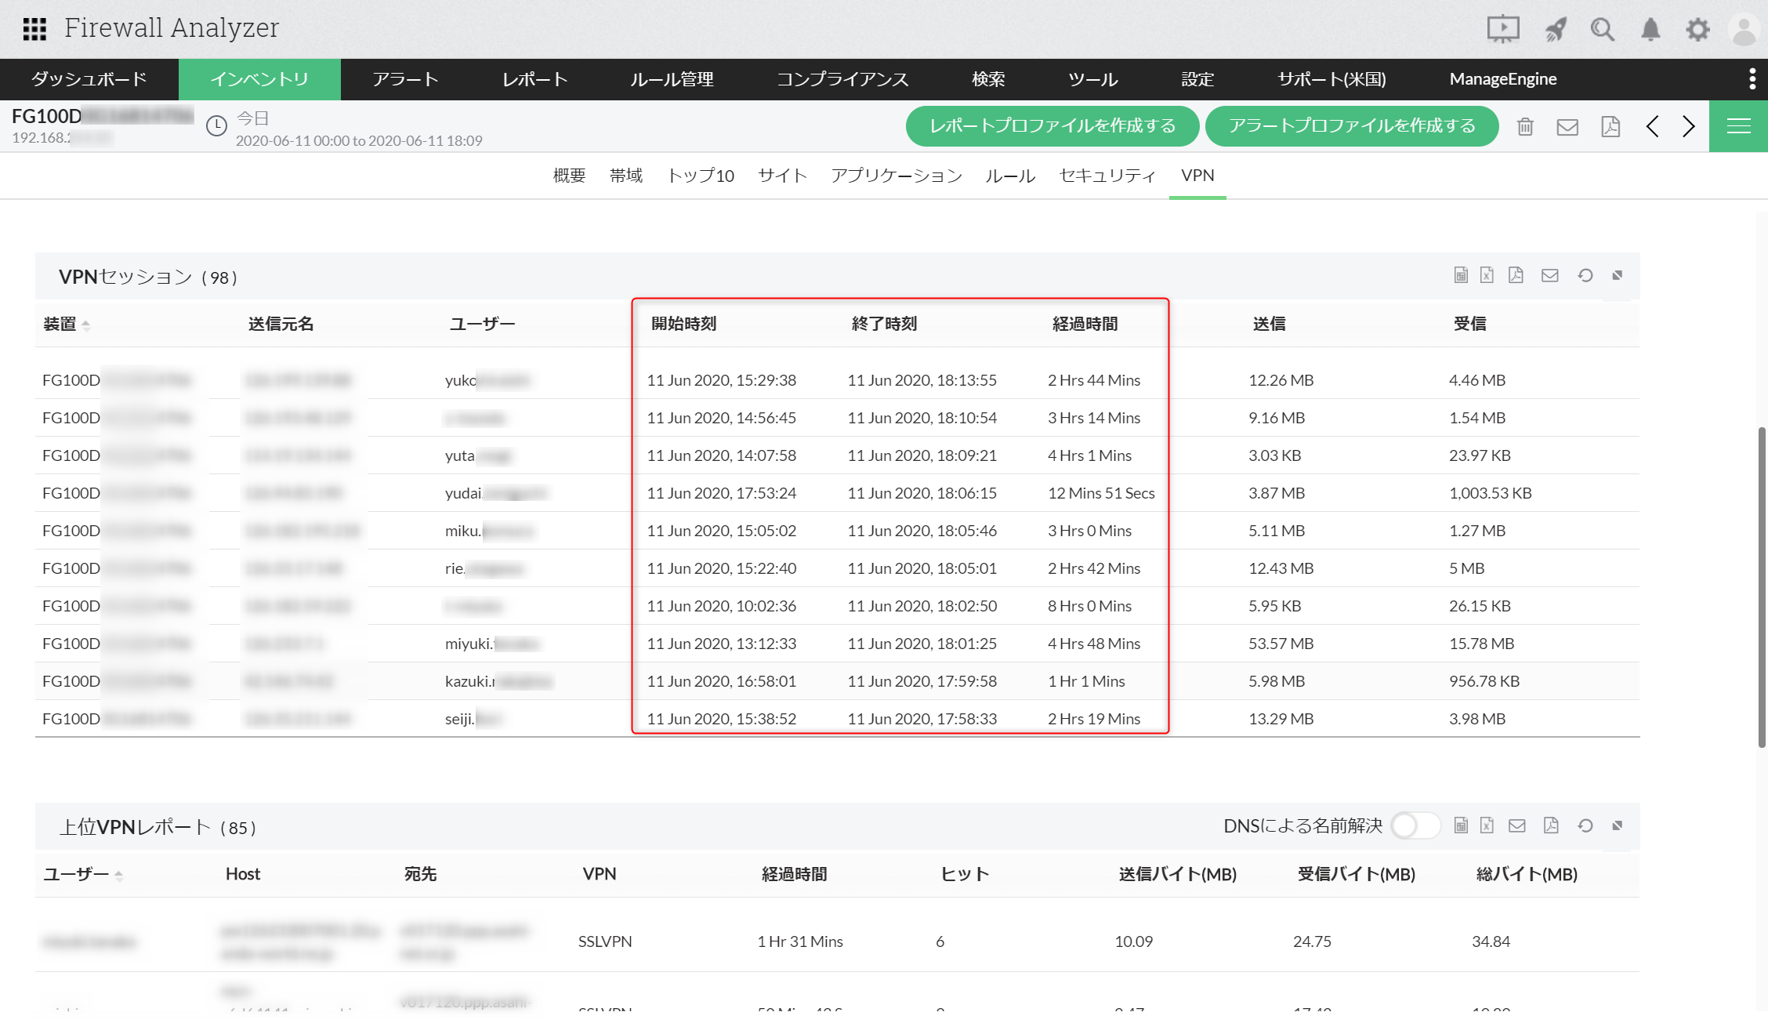Sort VPN sessions by 装置 column arrow
1768x1023 pixels.
(86, 325)
